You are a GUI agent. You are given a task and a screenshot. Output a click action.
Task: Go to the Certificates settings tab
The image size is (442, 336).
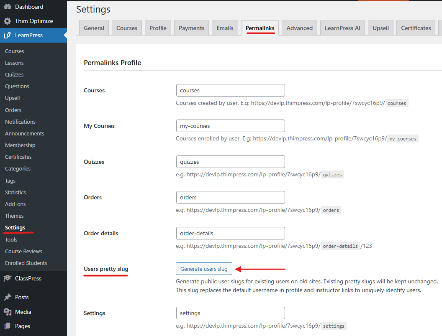(416, 28)
